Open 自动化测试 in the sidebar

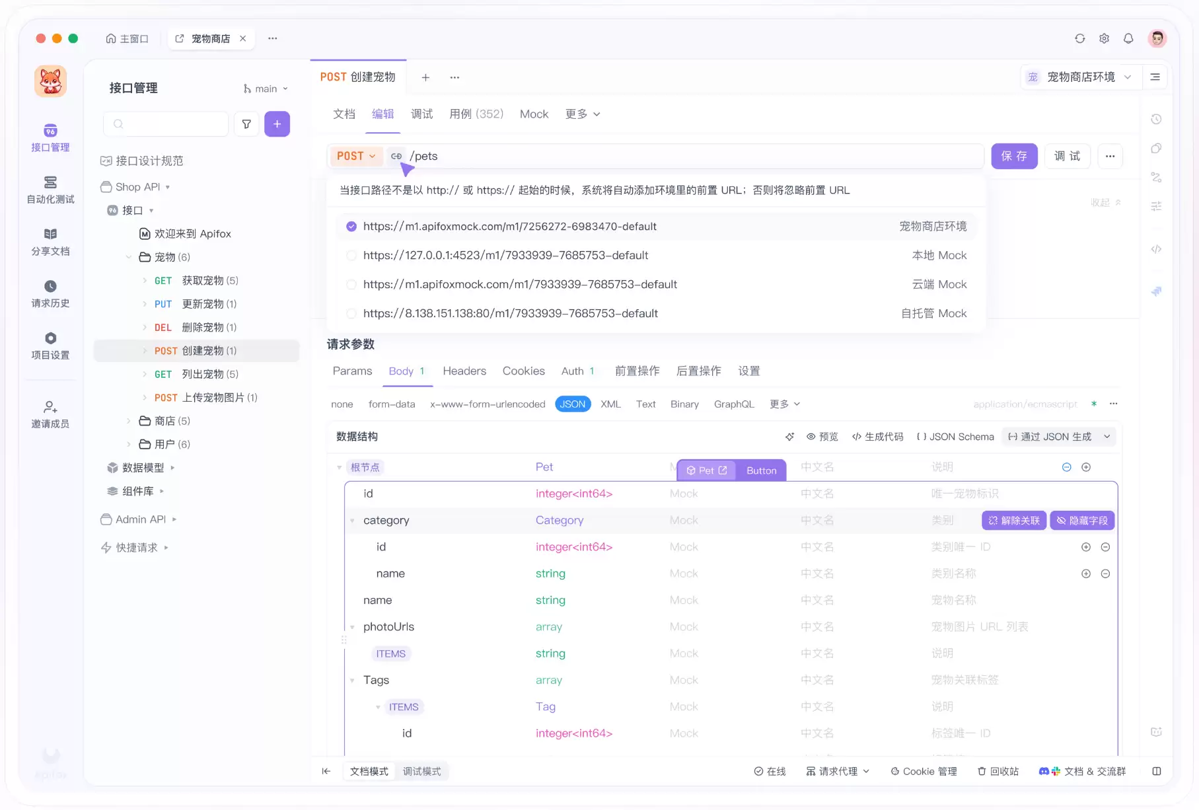(50, 190)
